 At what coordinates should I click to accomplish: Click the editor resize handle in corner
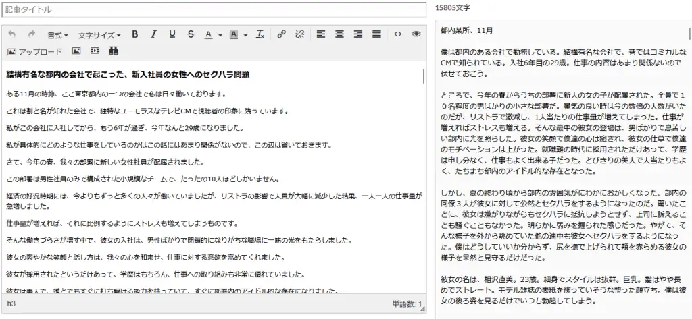click(x=424, y=310)
